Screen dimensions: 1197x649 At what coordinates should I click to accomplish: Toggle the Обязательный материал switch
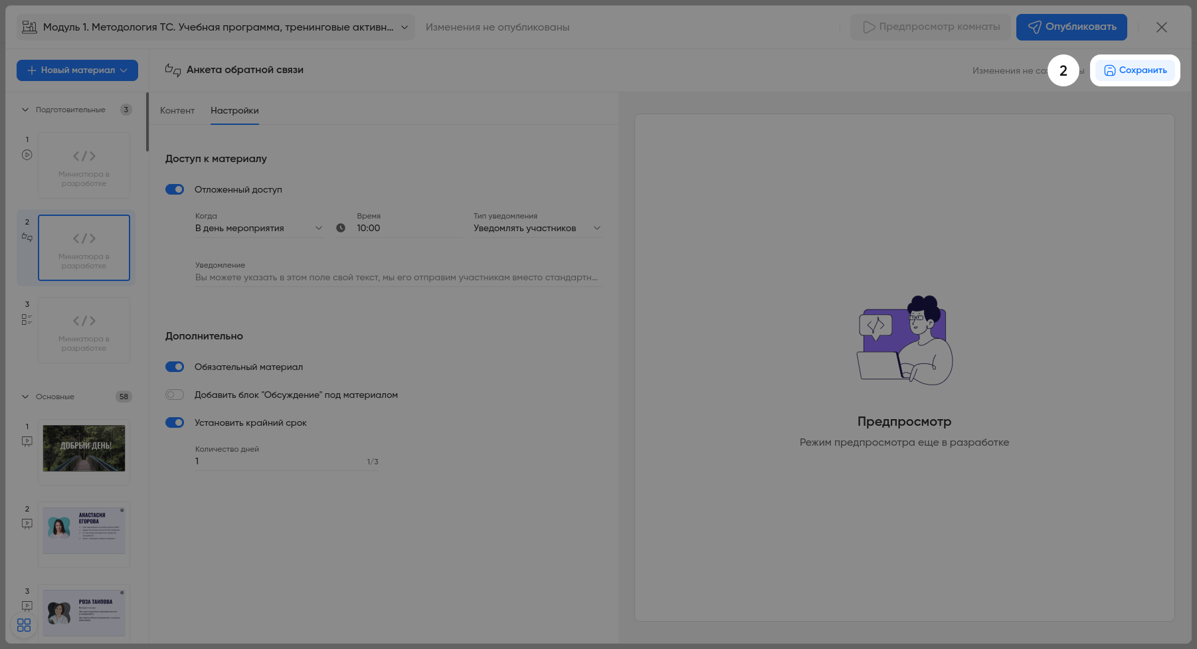[175, 367]
